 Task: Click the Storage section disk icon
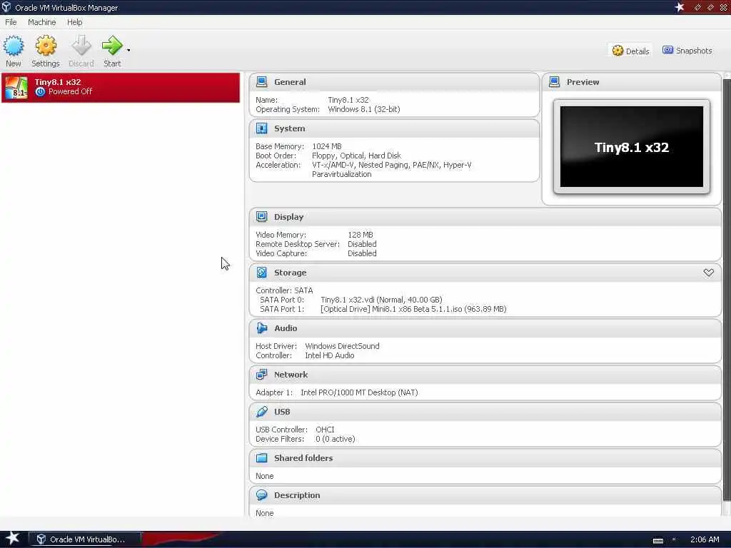(x=261, y=273)
